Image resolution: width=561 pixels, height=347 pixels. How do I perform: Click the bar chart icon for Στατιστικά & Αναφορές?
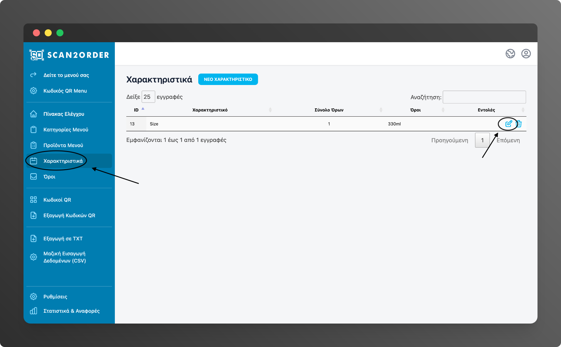pos(33,311)
